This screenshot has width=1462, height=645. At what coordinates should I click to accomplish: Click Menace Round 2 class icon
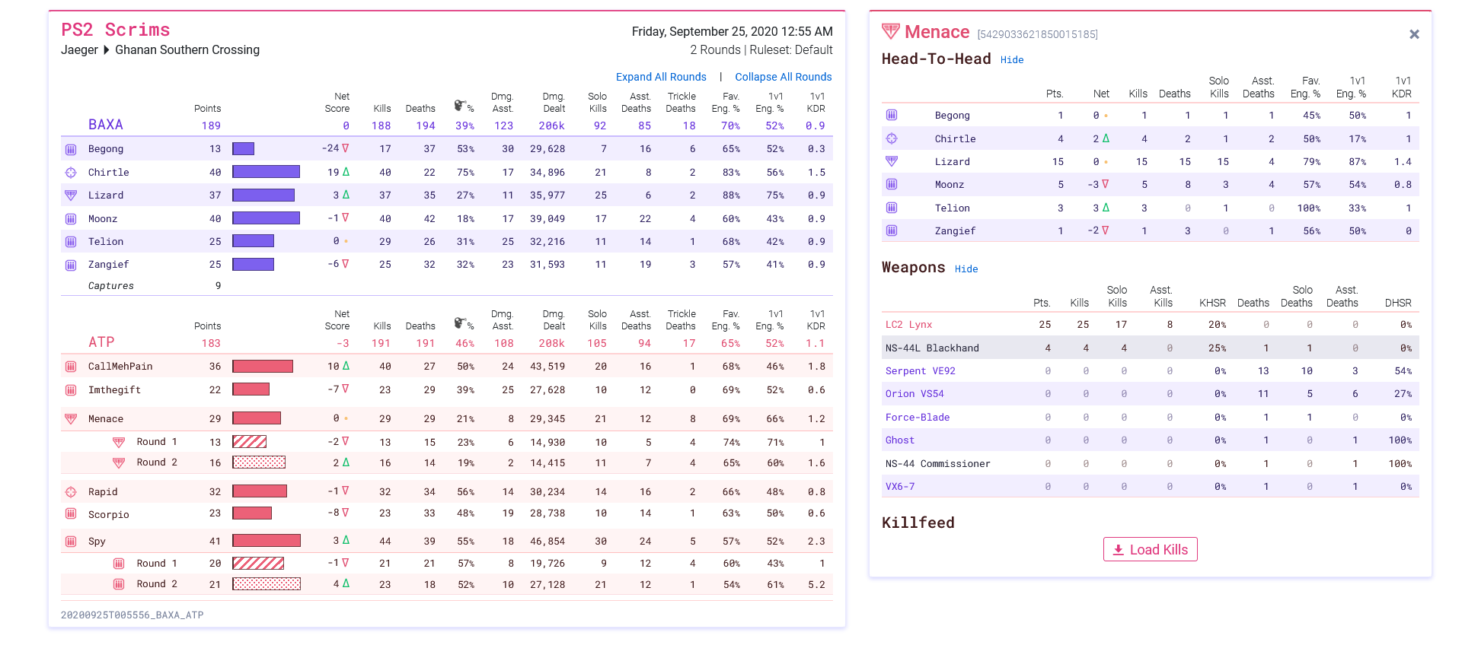(x=119, y=463)
